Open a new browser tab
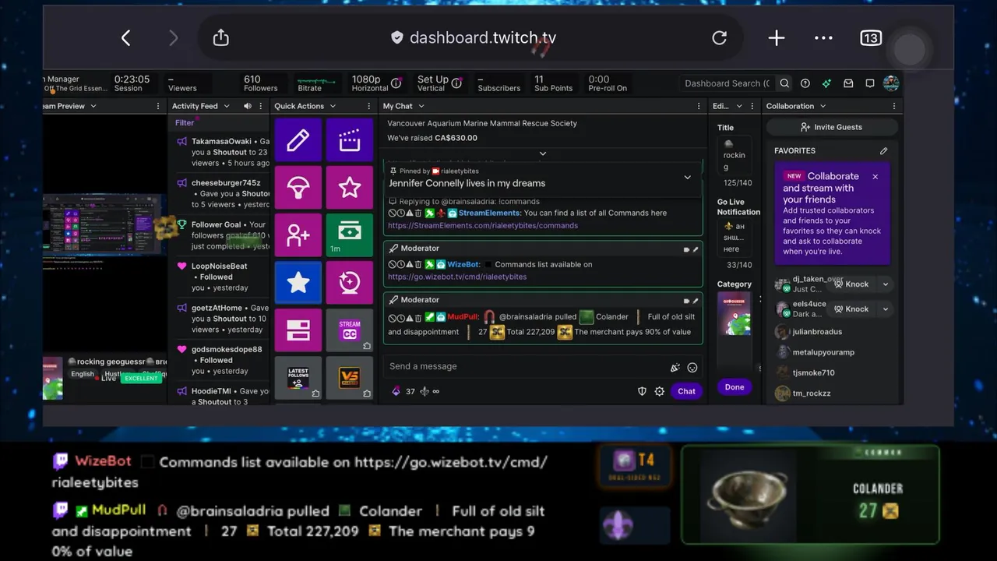The width and height of the screenshot is (997, 561). click(776, 37)
